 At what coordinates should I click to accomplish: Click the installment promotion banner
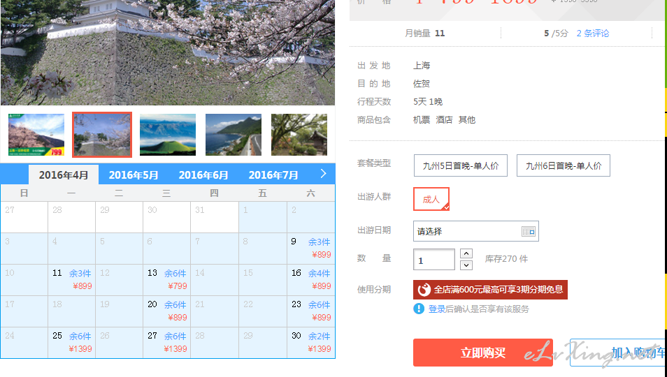[x=490, y=290]
